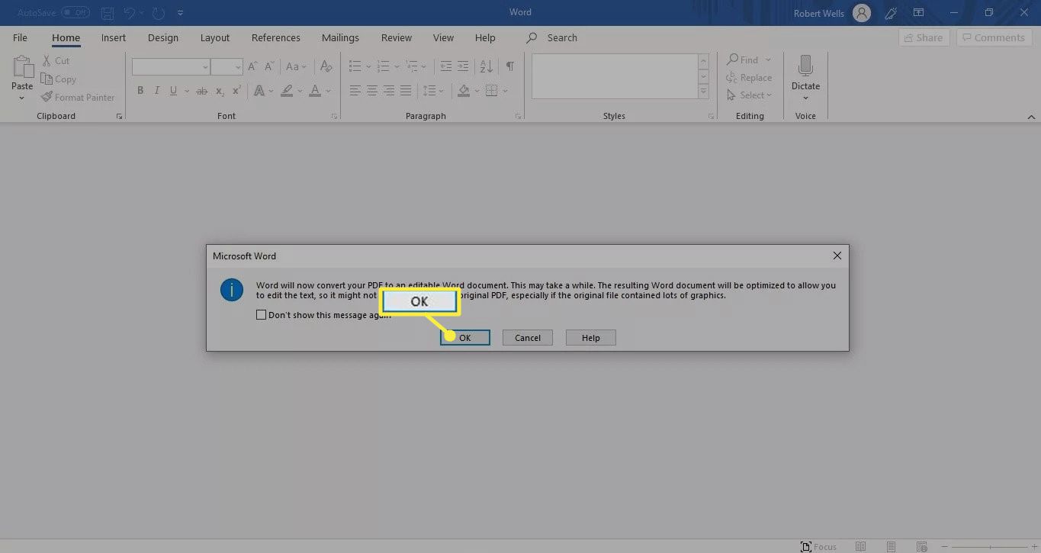This screenshot has height=553, width=1041.
Task: Click the Sort A-Z icon
Action: (x=487, y=67)
